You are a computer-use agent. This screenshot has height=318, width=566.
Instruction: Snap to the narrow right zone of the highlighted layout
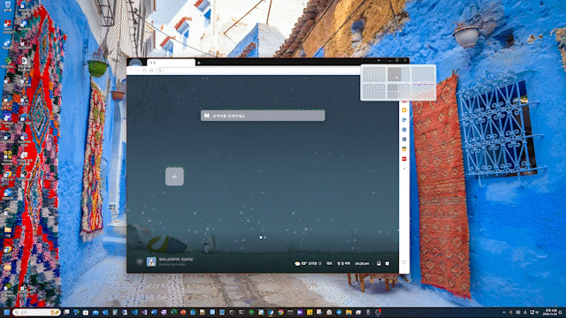(406, 74)
